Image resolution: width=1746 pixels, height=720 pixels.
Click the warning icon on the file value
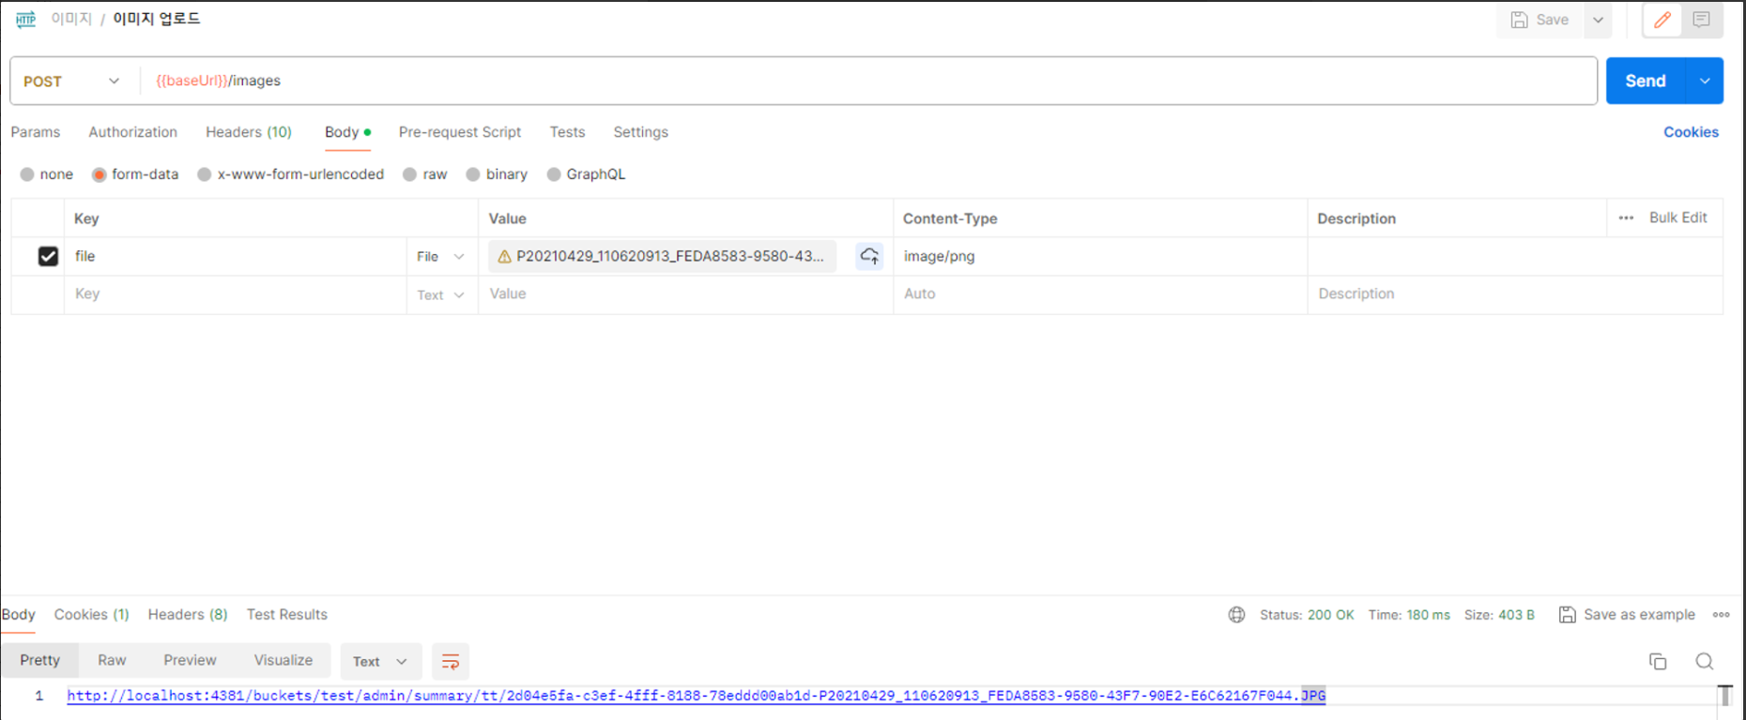(x=504, y=256)
